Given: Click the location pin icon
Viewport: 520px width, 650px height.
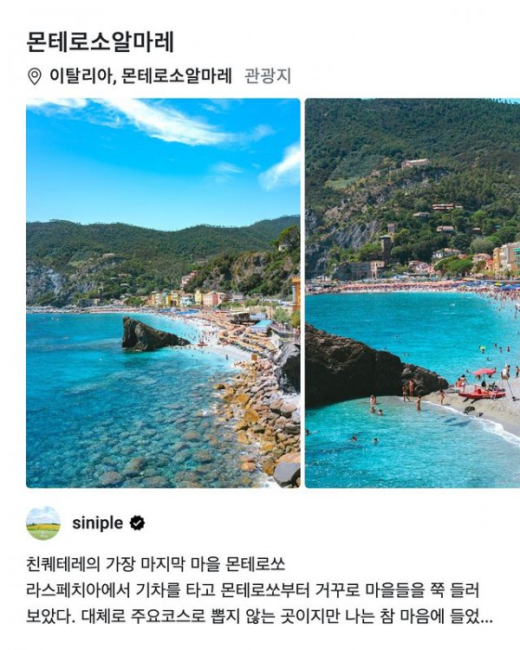Looking at the screenshot, I should pyautogui.click(x=35, y=76).
